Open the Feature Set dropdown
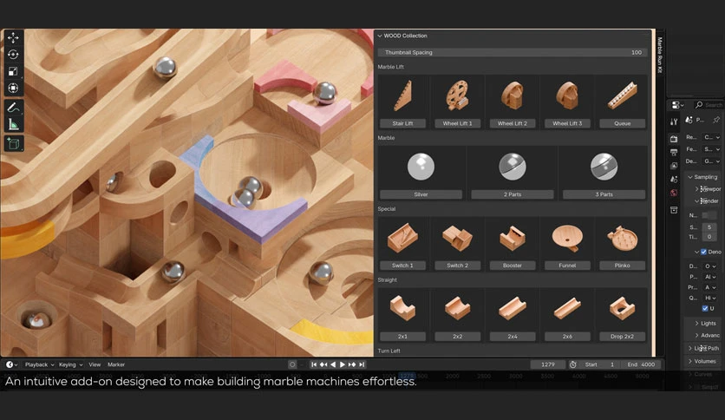The image size is (725, 420). 712,149
